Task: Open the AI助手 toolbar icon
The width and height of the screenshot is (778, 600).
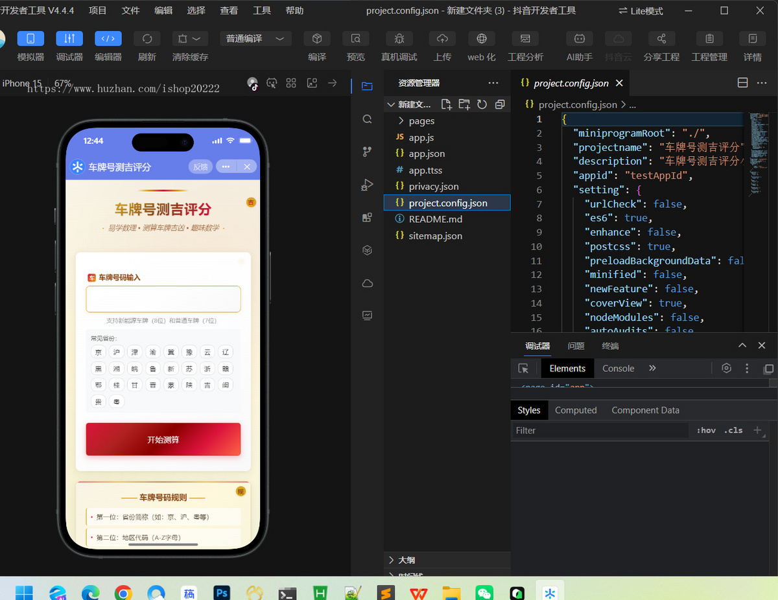Action: click(x=579, y=39)
